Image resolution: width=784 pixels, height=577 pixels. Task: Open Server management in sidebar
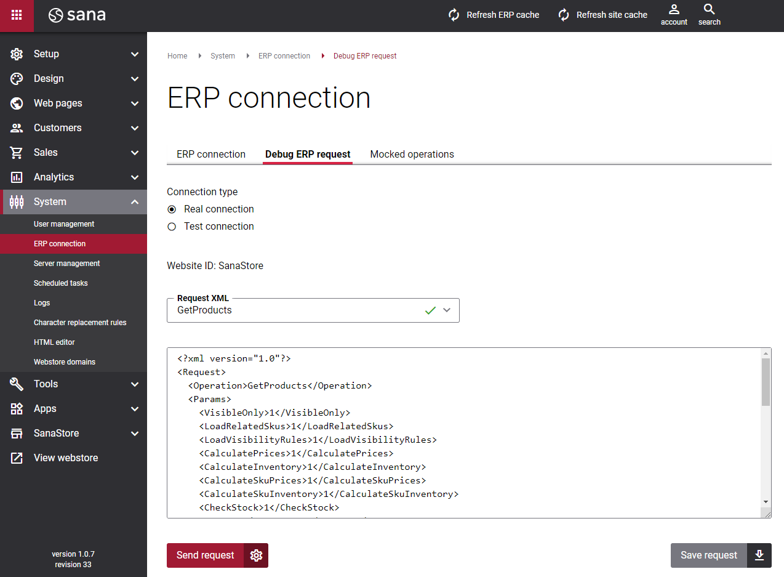(x=73, y=264)
